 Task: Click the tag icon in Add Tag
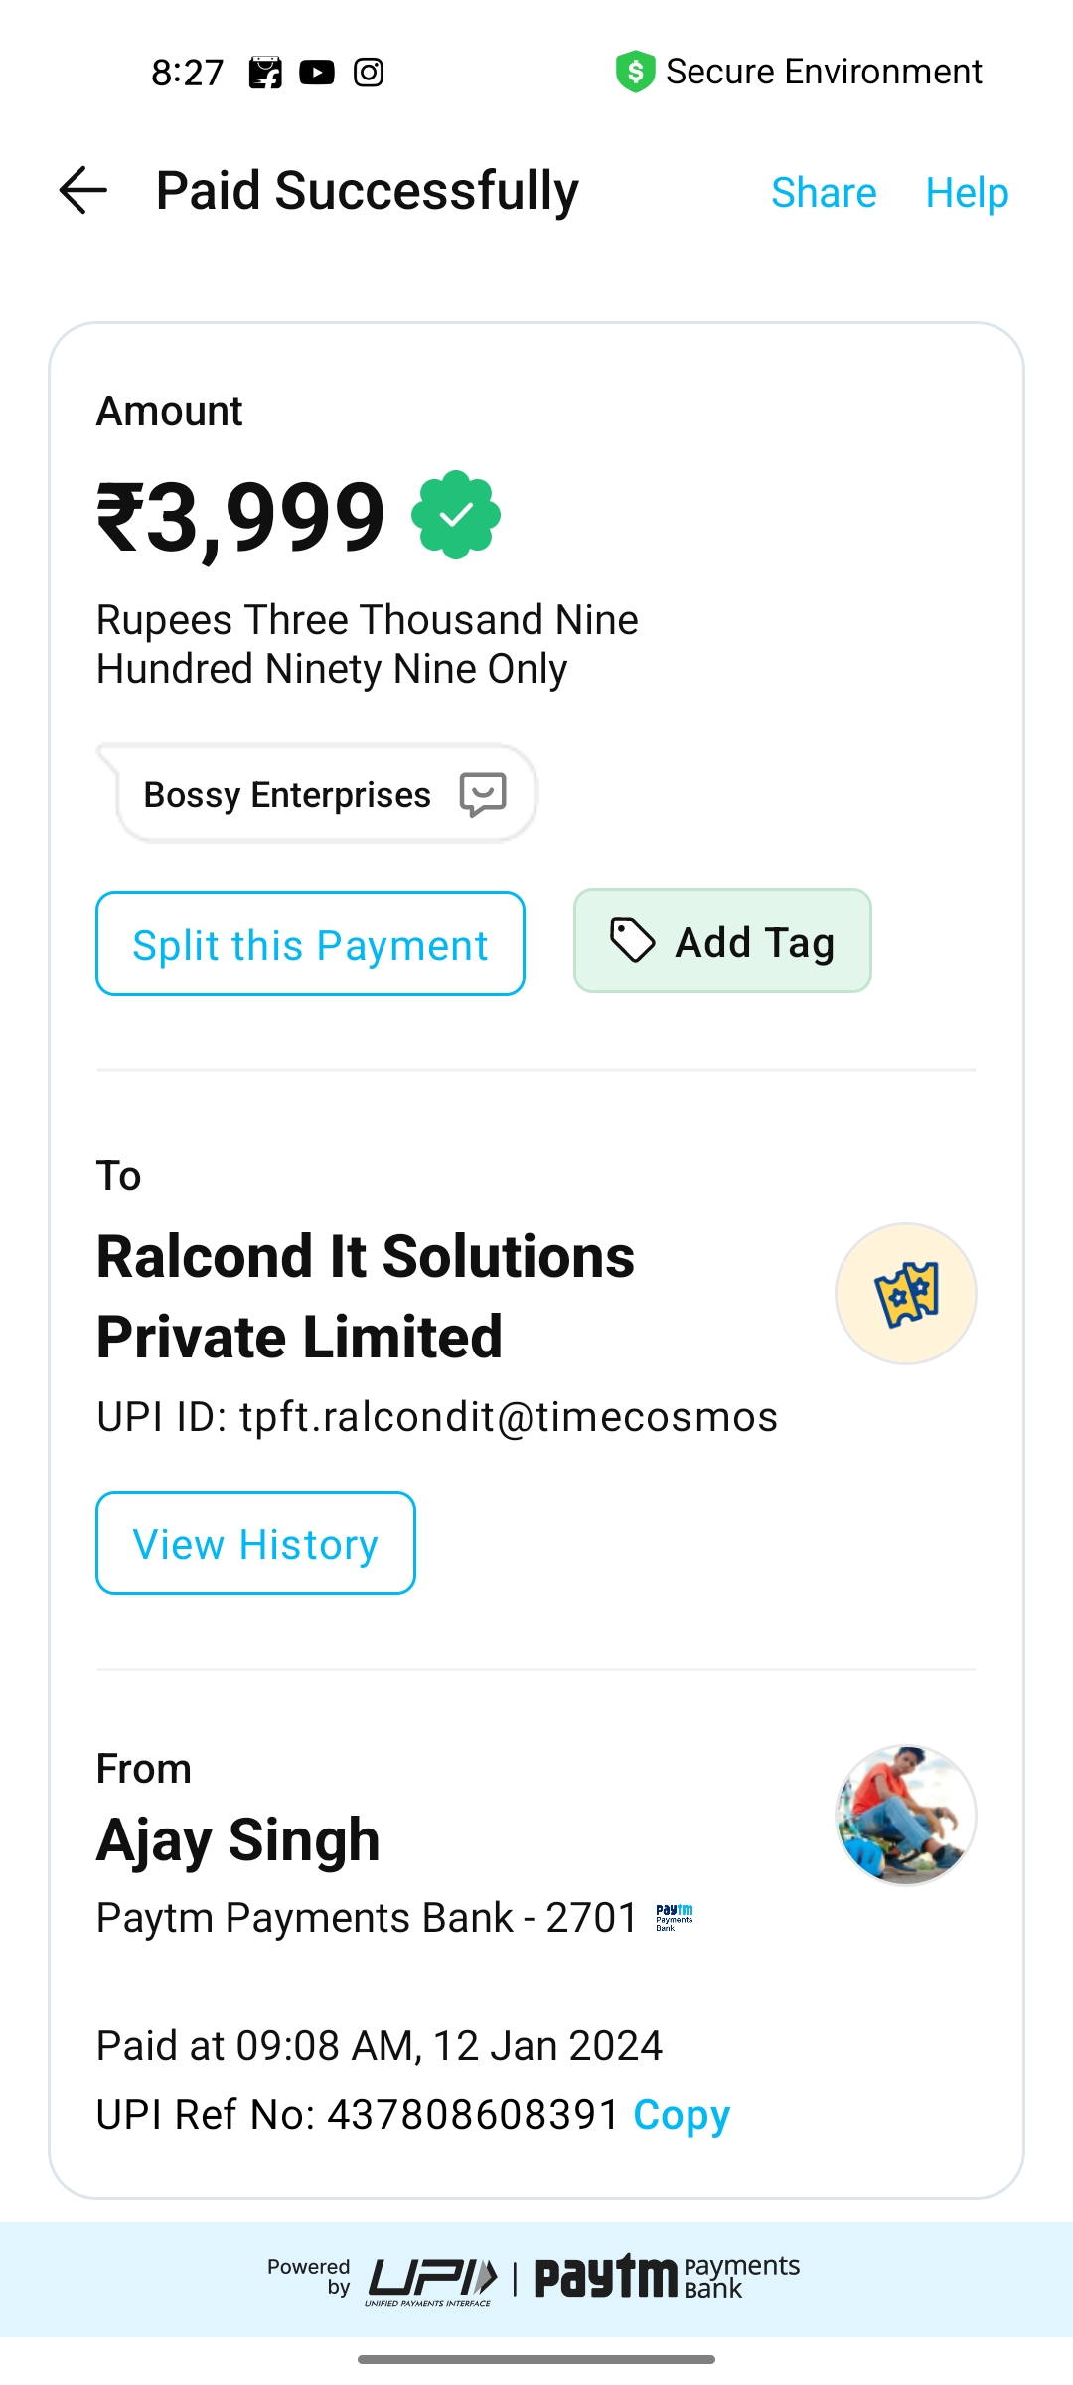coord(632,941)
